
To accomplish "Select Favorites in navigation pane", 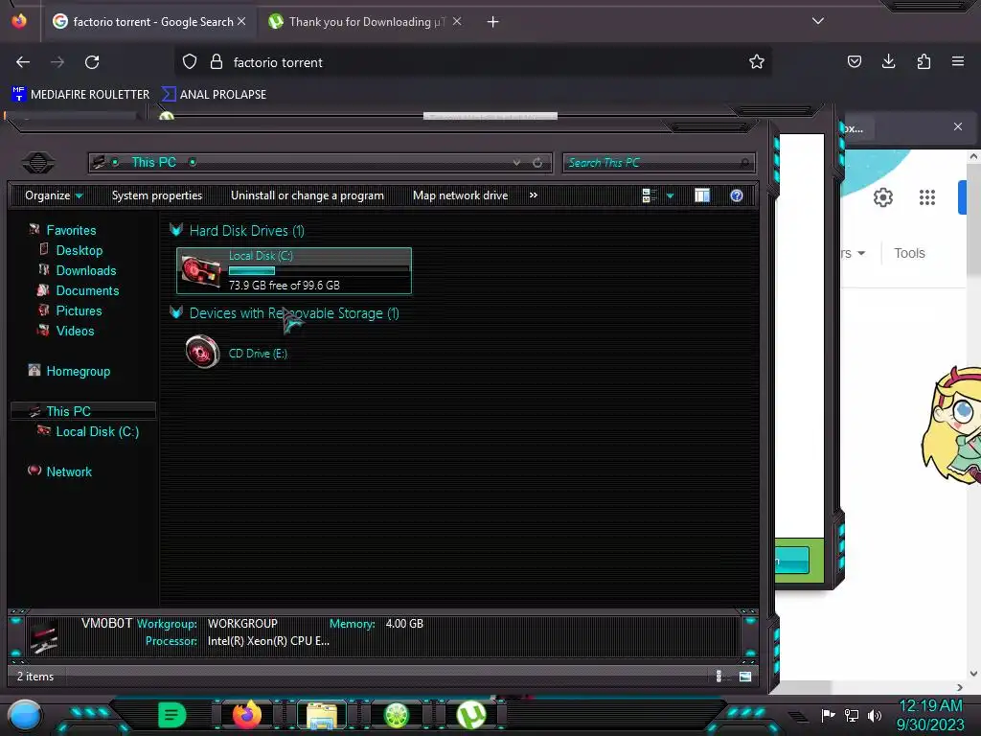I will point(71,230).
